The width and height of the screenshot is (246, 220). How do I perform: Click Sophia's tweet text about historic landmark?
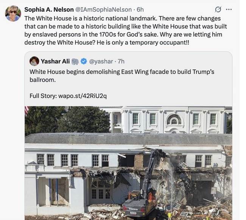point(126,30)
